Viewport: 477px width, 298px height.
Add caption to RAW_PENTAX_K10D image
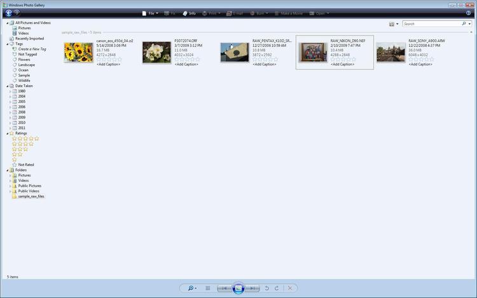(x=265, y=64)
